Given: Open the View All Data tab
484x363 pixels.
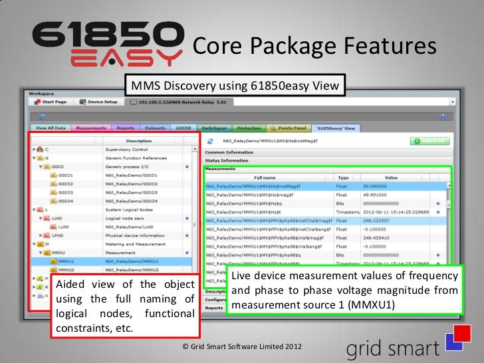Looking at the screenshot, I should pyautogui.click(x=51, y=128).
